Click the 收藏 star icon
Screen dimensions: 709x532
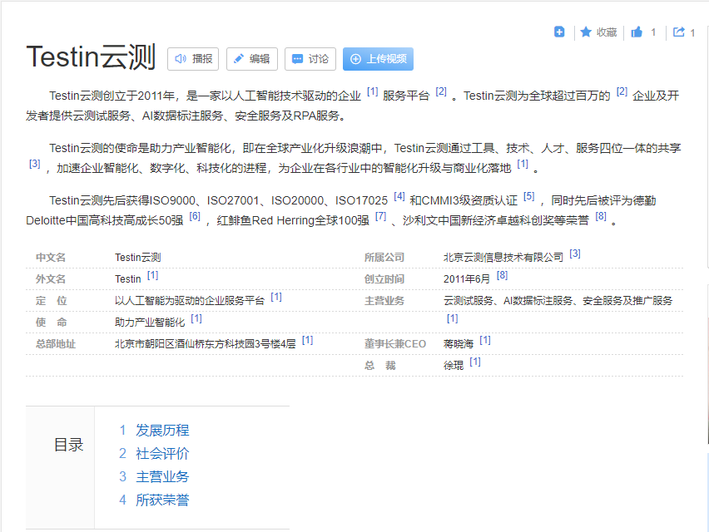tap(586, 32)
